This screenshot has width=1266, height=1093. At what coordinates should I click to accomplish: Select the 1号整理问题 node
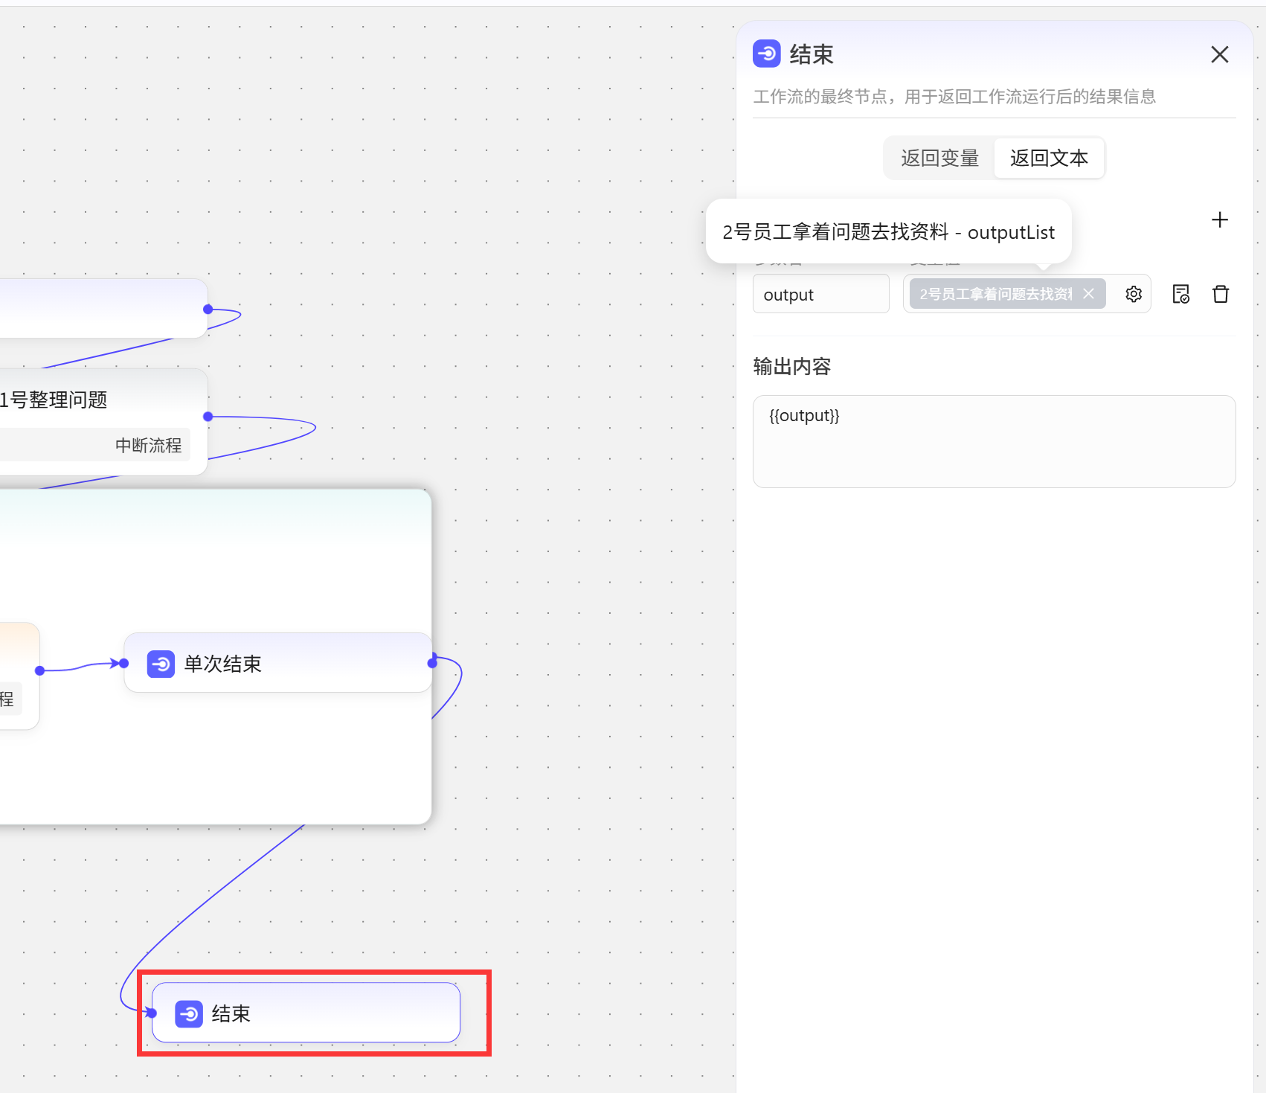(x=54, y=400)
